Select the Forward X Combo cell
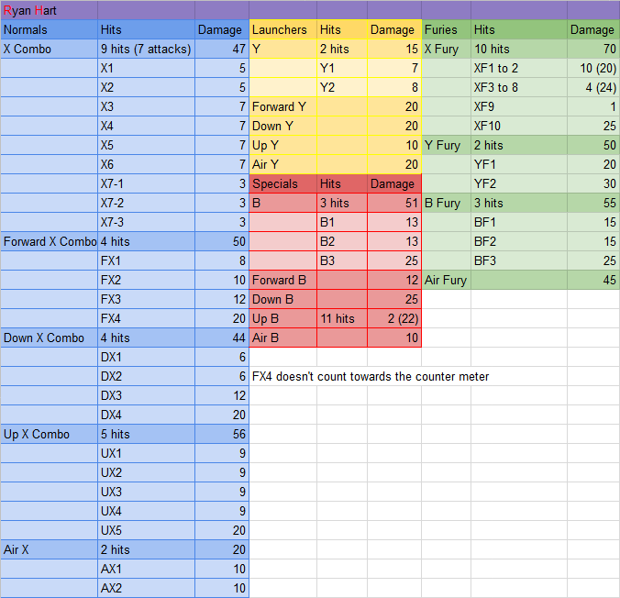 click(x=50, y=241)
